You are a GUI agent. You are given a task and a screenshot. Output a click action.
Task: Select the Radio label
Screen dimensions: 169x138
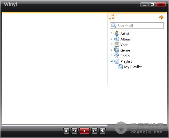coord(125,56)
